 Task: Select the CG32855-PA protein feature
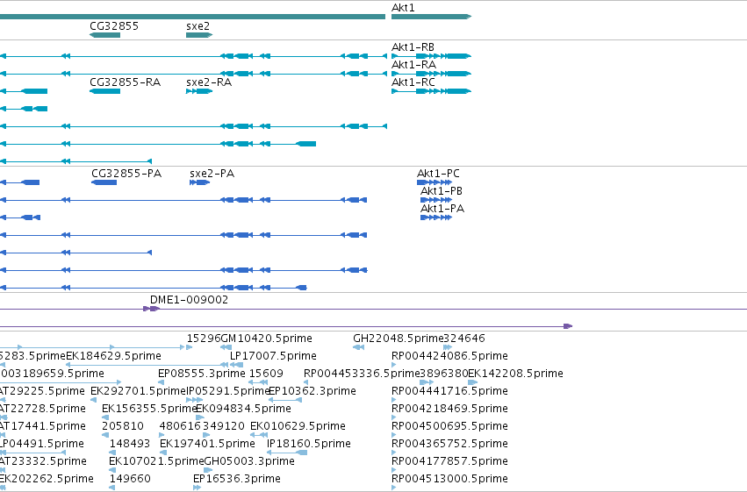point(104,182)
